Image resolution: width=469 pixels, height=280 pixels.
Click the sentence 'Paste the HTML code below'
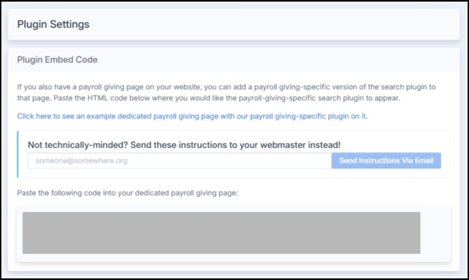click(227, 98)
